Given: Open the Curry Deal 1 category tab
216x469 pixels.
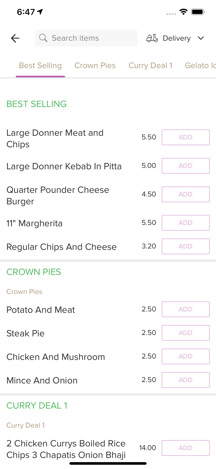Looking at the screenshot, I should tap(151, 65).
